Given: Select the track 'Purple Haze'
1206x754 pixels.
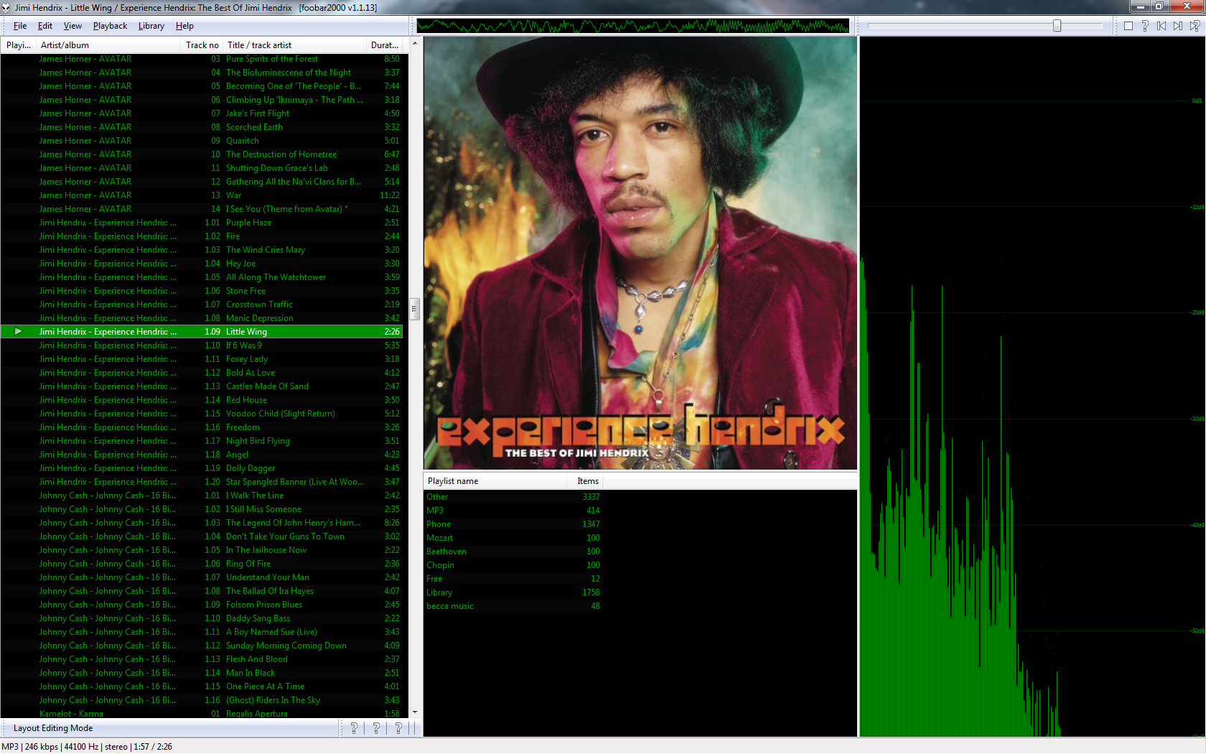Looking at the screenshot, I should coord(202,223).
